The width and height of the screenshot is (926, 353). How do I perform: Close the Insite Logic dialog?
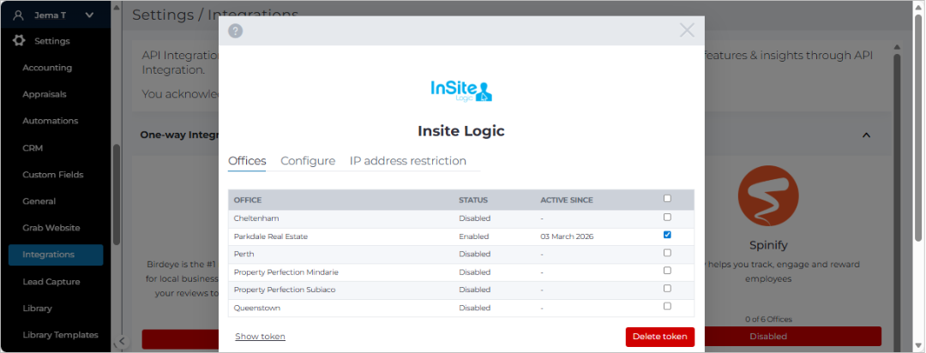[687, 30]
